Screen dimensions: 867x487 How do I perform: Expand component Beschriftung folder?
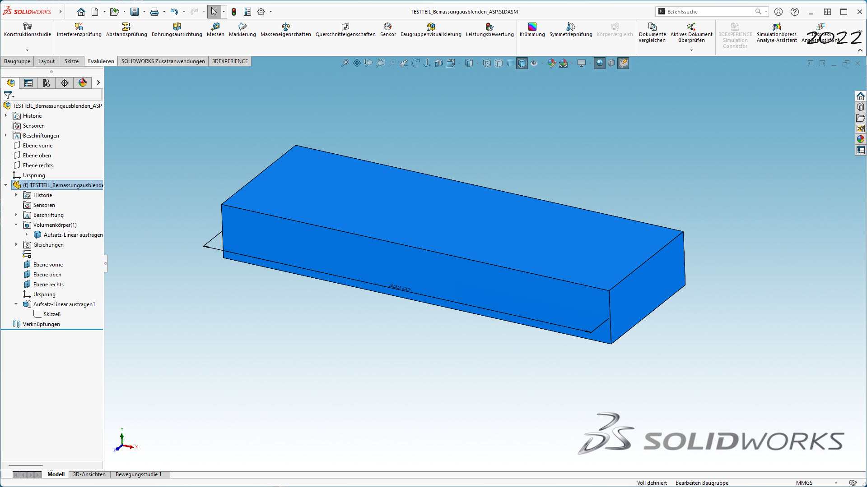click(16, 215)
